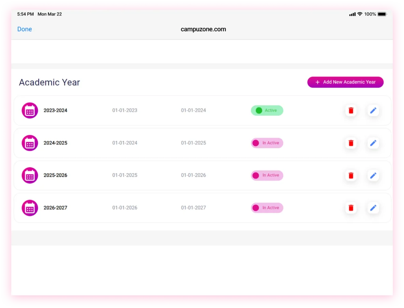Edit the 2025-2026 academic year entry
The image size is (404, 308).
pyautogui.click(x=373, y=175)
